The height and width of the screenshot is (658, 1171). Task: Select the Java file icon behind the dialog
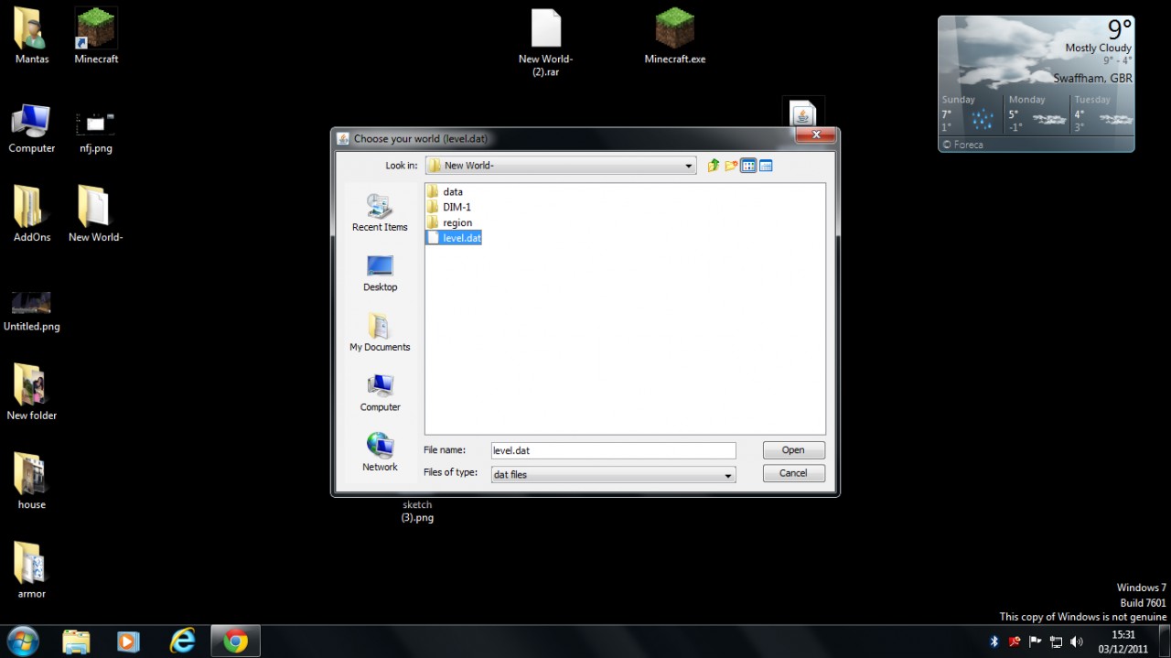click(x=802, y=113)
